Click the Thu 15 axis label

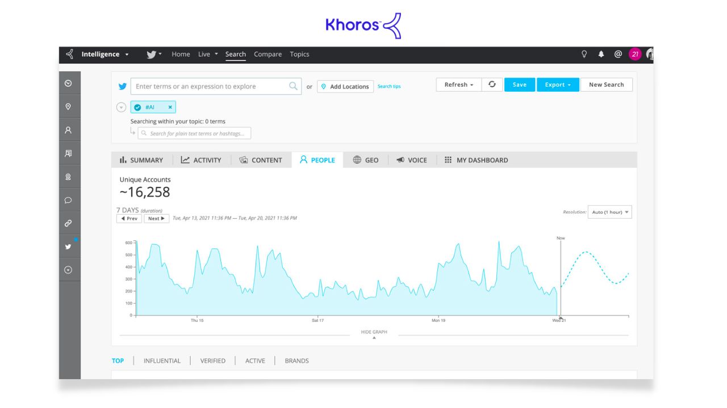(197, 321)
